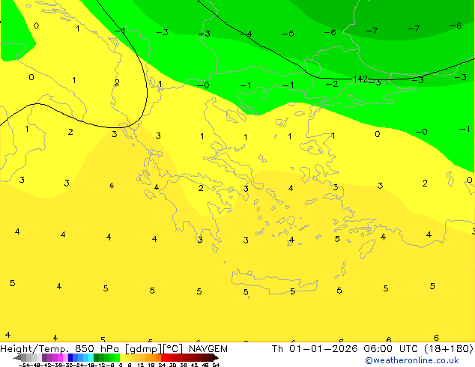Screen dimensions: 475x367
Task: Click the -54 label under the color scale
Action: [x=24, y=365]
